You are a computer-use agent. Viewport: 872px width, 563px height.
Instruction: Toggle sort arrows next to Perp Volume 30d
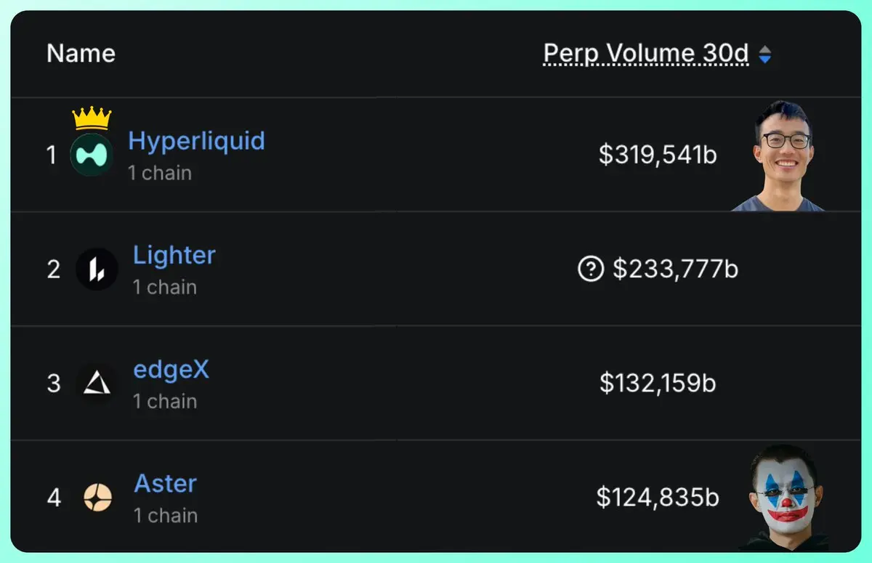click(x=764, y=54)
